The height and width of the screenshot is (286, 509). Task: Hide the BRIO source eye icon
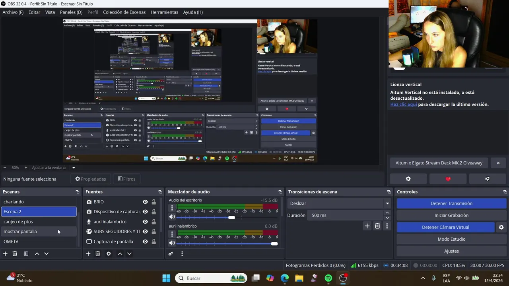point(145,202)
